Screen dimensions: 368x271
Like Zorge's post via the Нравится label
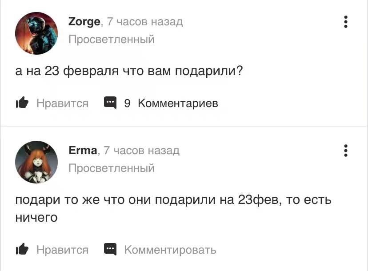[62, 103]
